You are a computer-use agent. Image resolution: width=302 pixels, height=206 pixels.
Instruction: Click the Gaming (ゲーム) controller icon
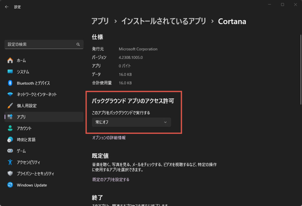click(x=10, y=151)
